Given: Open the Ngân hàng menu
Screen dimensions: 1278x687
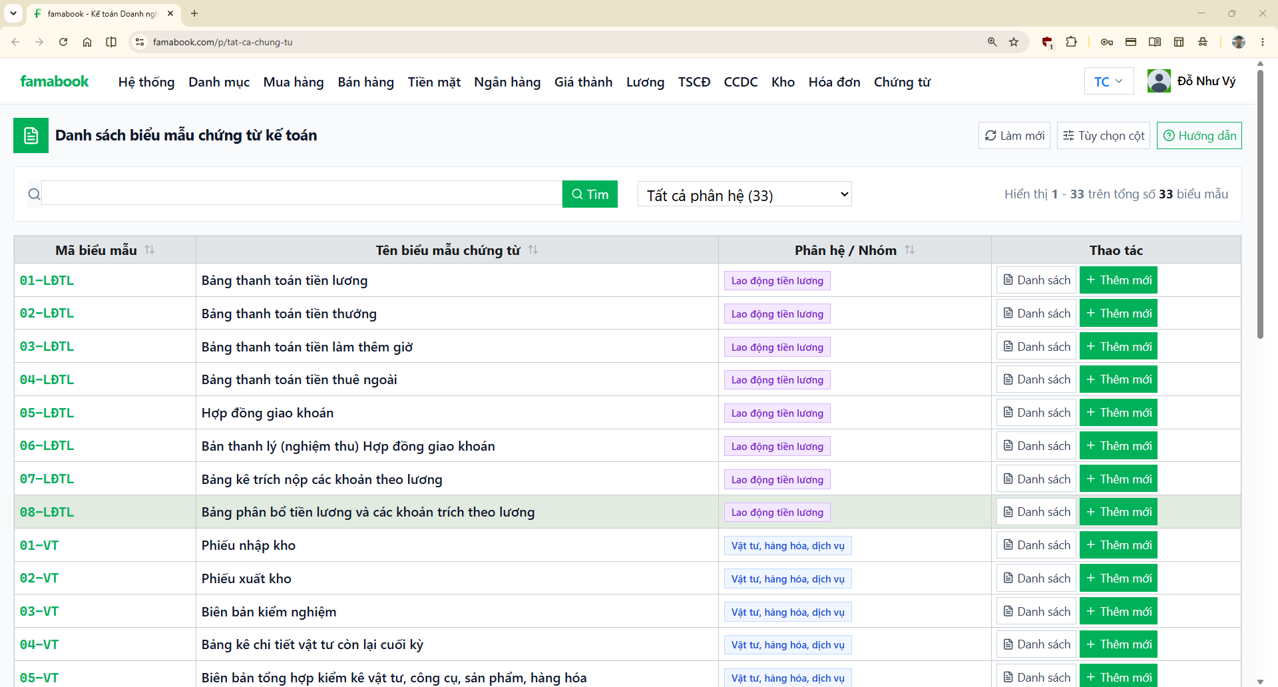Looking at the screenshot, I should tap(507, 82).
